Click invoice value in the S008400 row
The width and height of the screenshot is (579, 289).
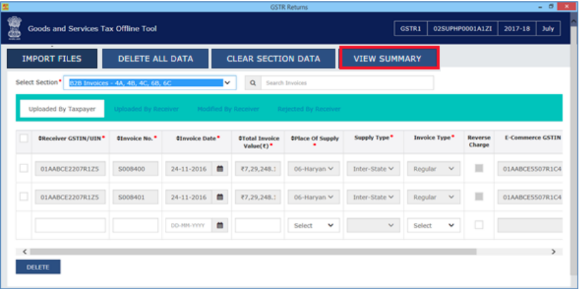point(258,168)
